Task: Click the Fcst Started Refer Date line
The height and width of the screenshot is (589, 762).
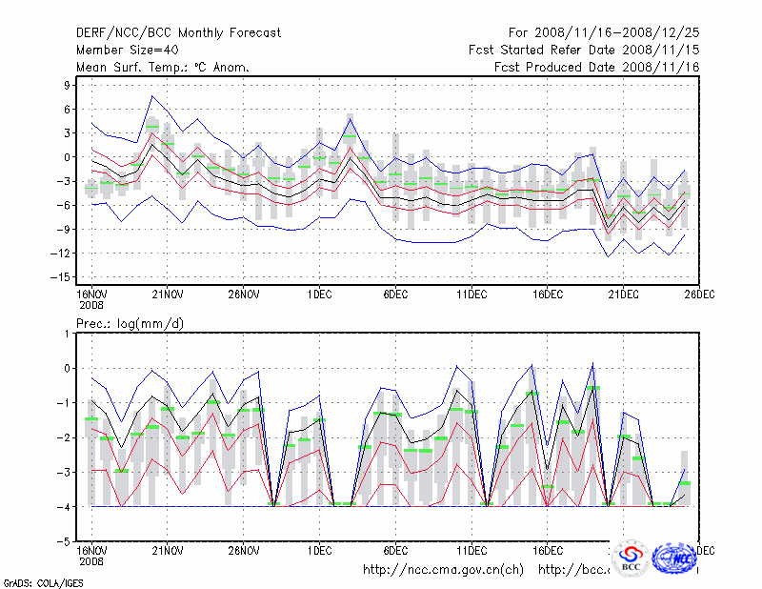Action: click(583, 51)
